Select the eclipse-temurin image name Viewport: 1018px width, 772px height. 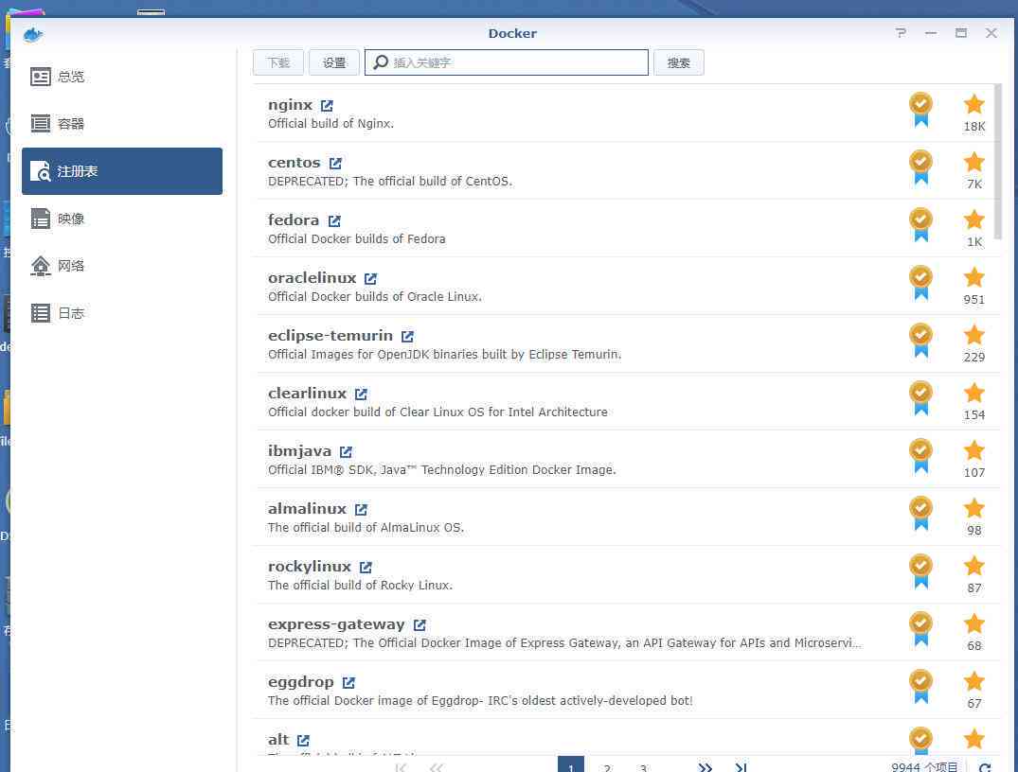pos(330,336)
